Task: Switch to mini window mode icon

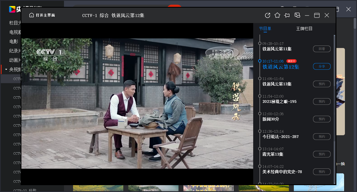Action: [x=297, y=15]
